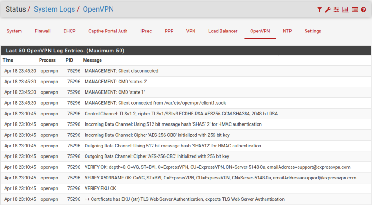Select '++ Certificate has EKU' message

tap(185, 199)
